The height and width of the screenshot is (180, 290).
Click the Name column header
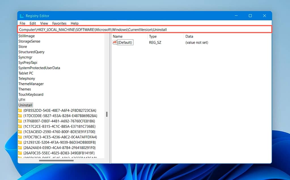118,37
